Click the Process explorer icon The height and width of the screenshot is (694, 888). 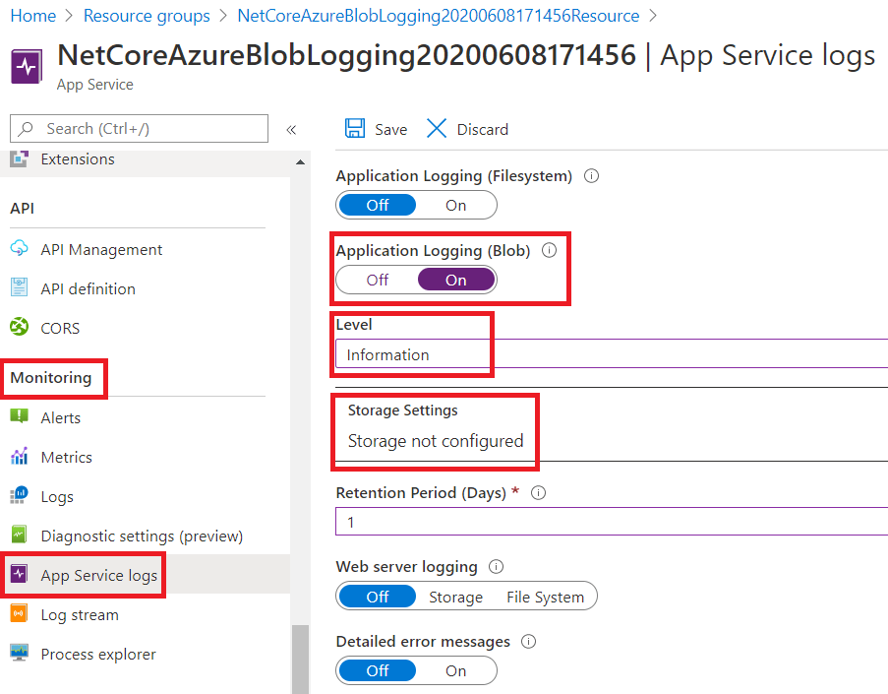[x=19, y=654]
